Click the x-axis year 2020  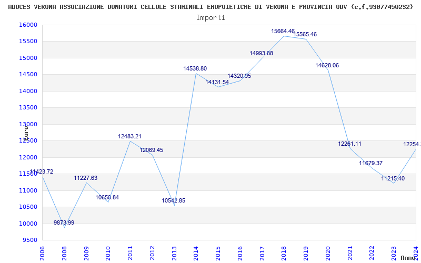[328, 254]
